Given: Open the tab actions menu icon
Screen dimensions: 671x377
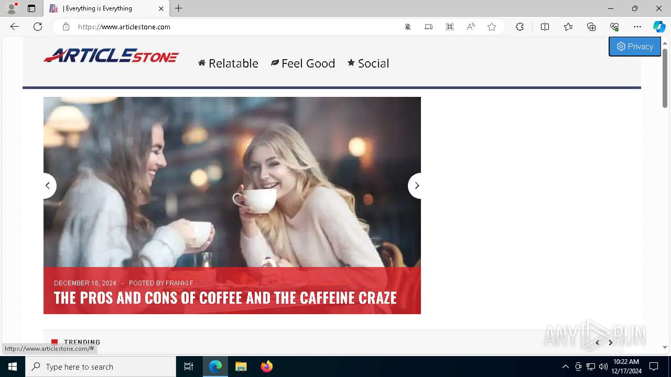Looking at the screenshot, I should coord(31,8).
